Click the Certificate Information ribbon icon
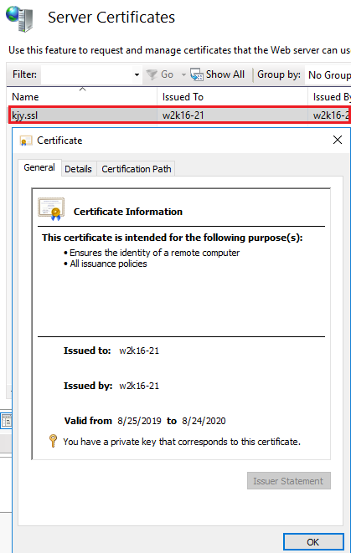 [51, 209]
